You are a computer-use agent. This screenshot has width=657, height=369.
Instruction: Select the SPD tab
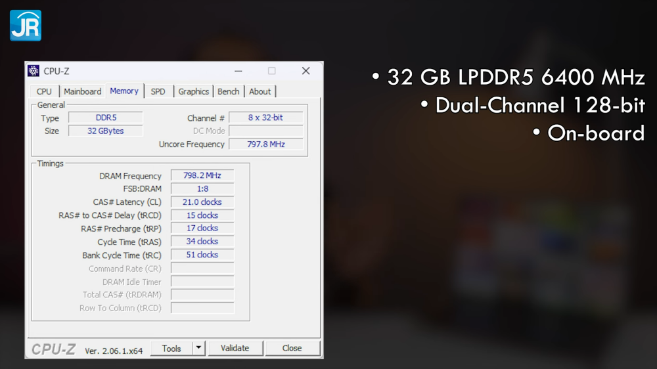(158, 91)
